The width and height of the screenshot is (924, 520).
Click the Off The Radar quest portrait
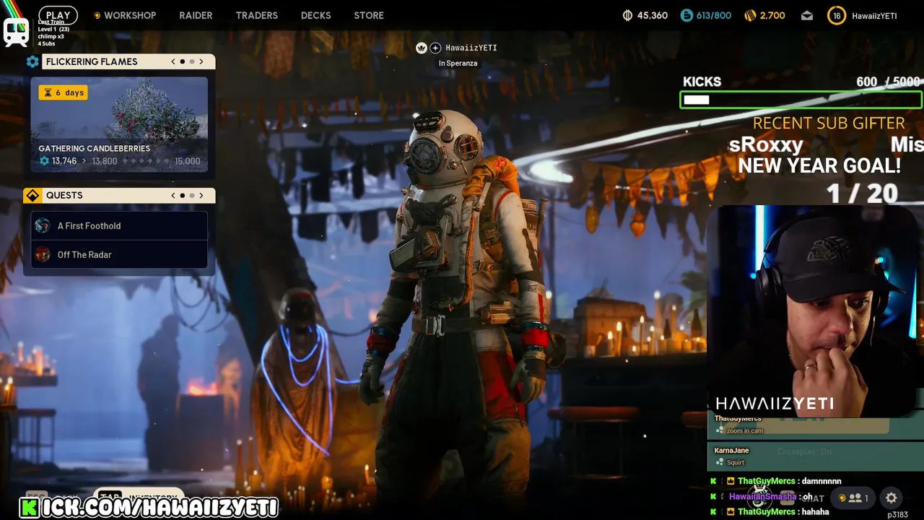(x=43, y=254)
